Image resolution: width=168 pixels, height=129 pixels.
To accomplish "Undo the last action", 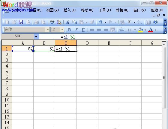I will coord(100,22).
